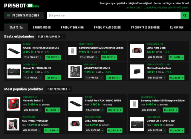Open the Microsoft Audio Dock thumbnail
Screen dimensions: 191x139
coord(137,71)
